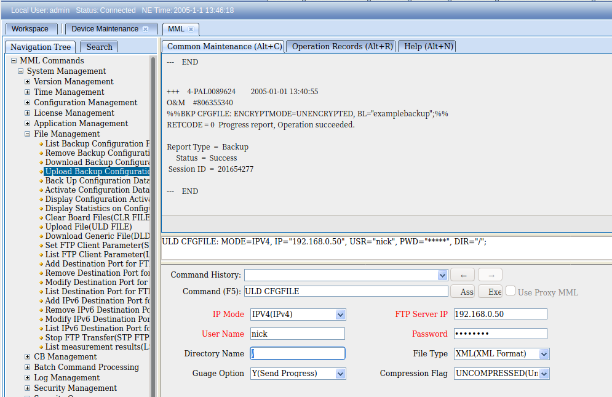Expand the Security Management node
The image size is (612, 397).
pos(27,388)
